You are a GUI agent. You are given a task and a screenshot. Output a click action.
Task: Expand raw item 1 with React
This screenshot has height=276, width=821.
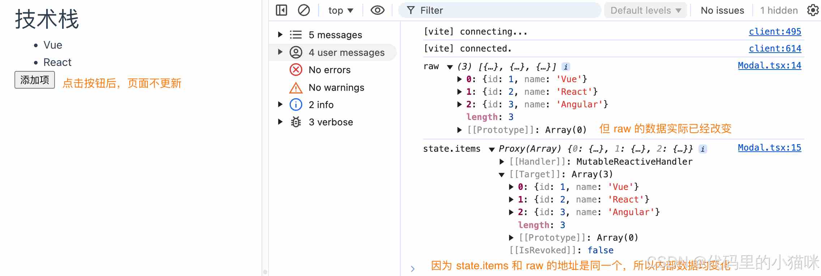click(459, 92)
